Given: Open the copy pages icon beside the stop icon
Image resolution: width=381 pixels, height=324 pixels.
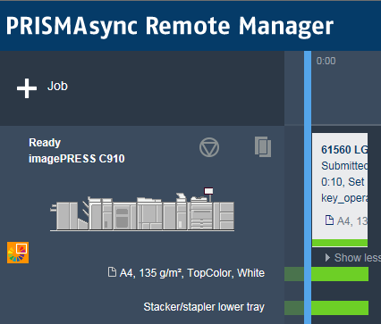Looking at the screenshot, I should 263,146.
